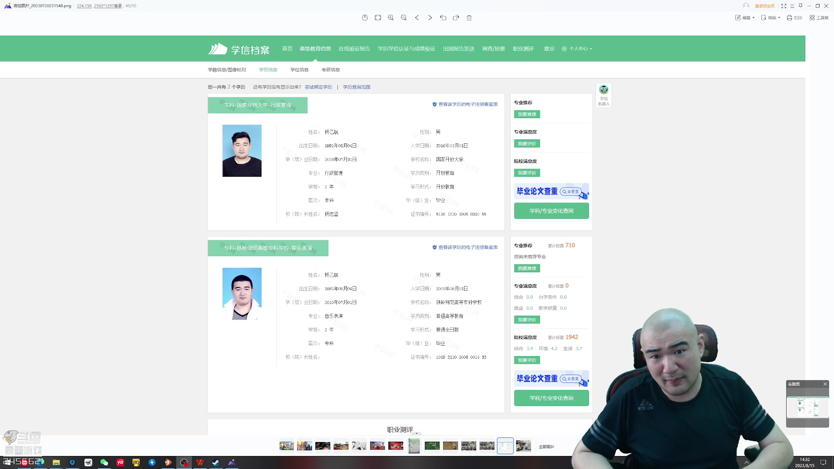The image size is (834, 469).
Task: Open Steam from the taskbar
Action: pos(215,462)
